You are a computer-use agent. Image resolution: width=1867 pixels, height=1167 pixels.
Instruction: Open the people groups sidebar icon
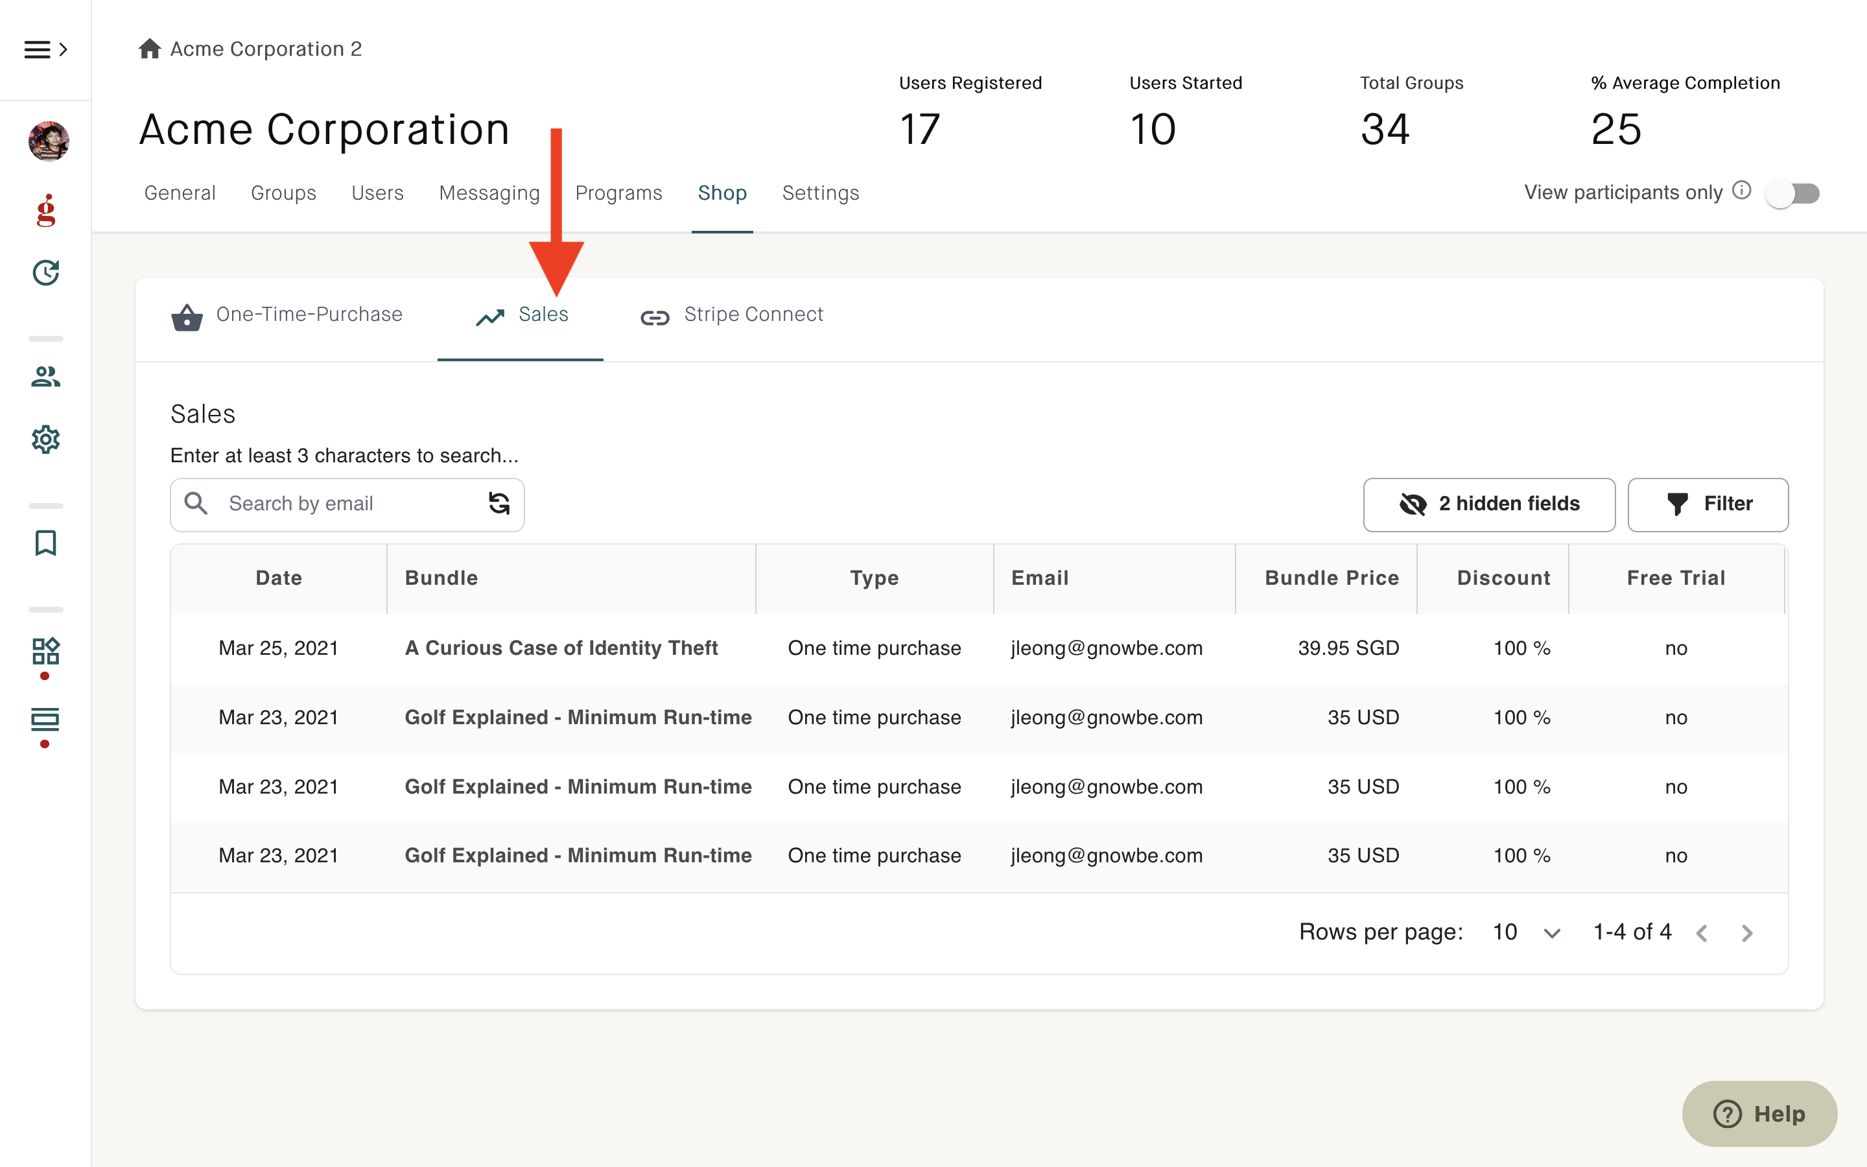coord(46,377)
